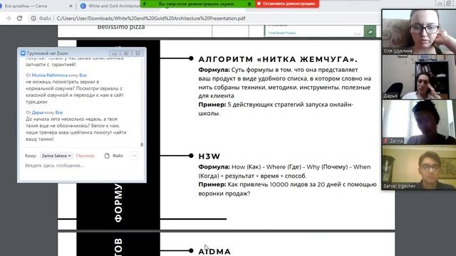Click the muted microphone icon next to Zarina
The image size is (456, 256).
click(x=385, y=141)
